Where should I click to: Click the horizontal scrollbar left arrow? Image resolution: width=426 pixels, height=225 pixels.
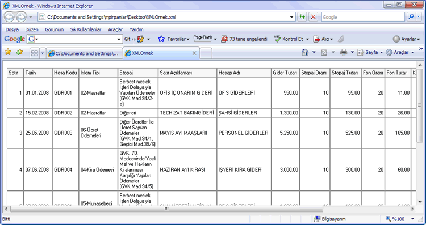[x=6, y=209]
